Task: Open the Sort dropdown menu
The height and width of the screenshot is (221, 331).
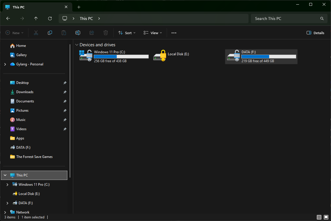Action: pyautogui.click(x=127, y=33)
